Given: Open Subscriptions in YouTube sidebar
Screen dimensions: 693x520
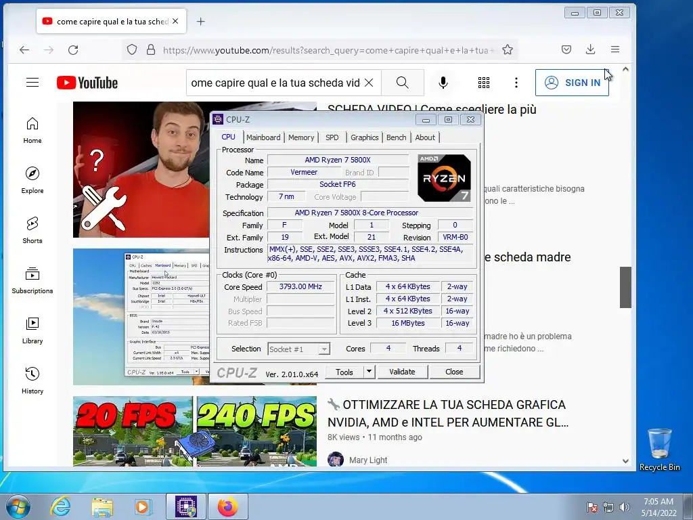Looking at the screenshot, I should (32, 281).
